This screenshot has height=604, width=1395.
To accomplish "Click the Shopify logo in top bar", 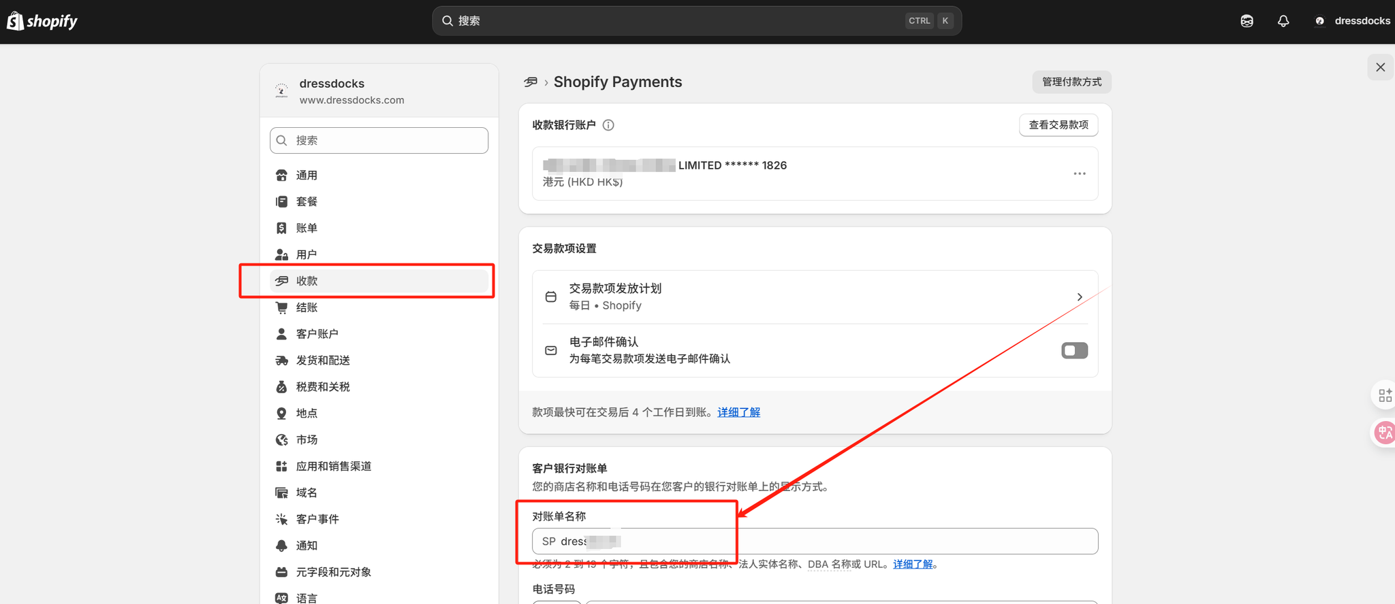I will click(42, 21).
